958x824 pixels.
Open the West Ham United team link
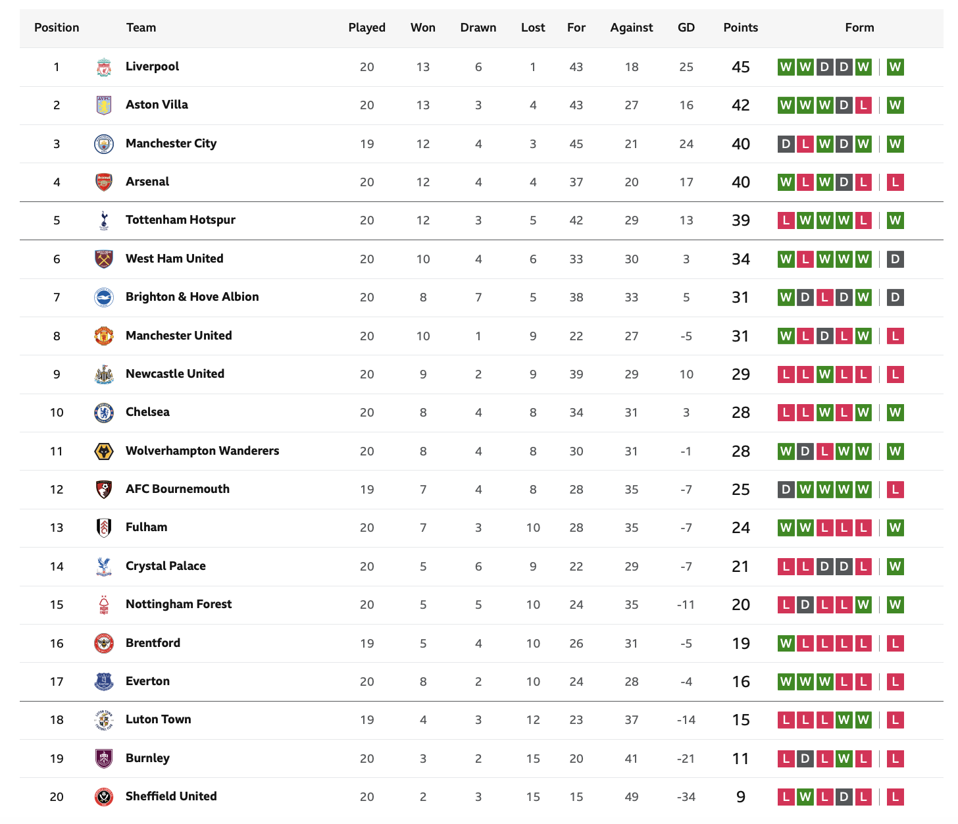click(x=174, y=259)
